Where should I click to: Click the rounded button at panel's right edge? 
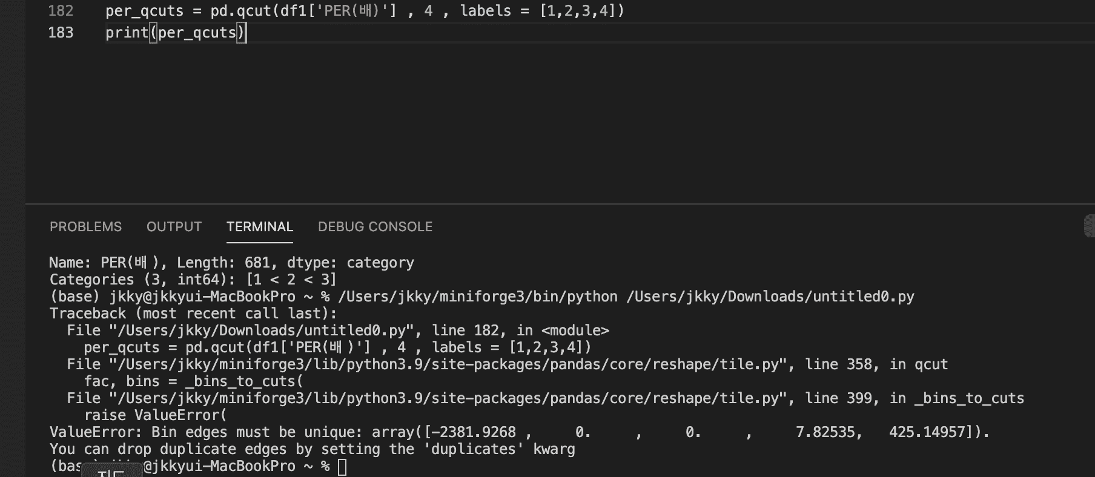[x=1089, y=226]
